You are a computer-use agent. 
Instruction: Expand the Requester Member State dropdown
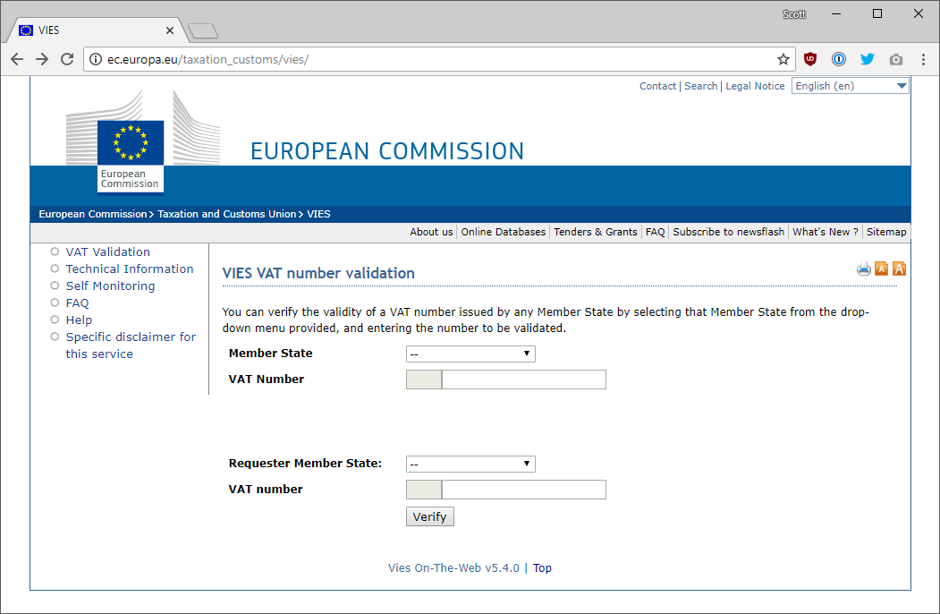(470, 464)
